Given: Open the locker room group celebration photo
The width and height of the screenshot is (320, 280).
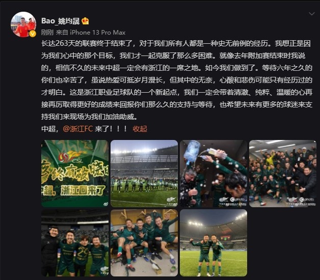Looking at the screenshot, I should click(283, 173).
